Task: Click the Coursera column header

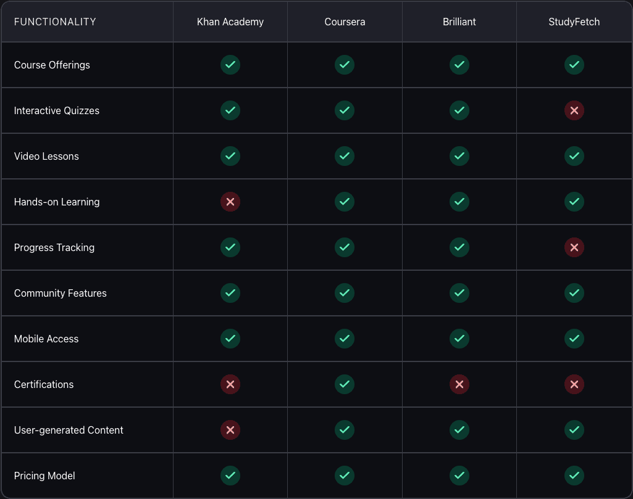Action: point(345,22)
